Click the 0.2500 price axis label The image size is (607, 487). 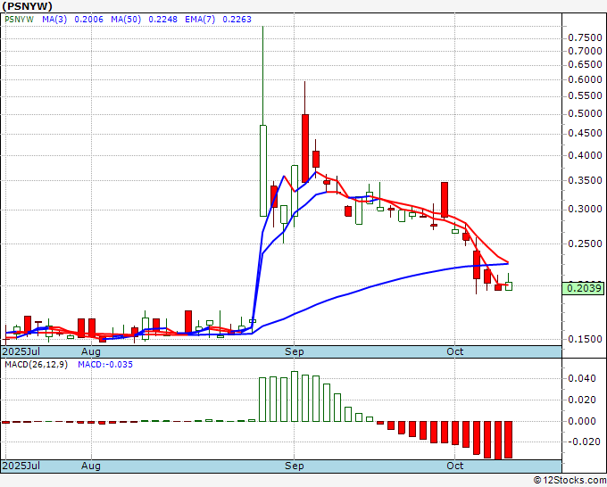(585, 243)
